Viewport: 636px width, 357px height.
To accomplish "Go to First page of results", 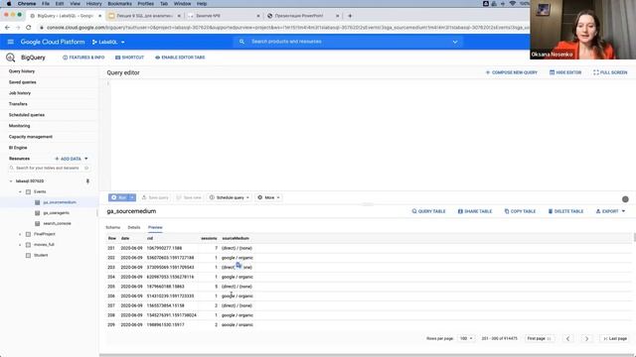I will point(539,338).
